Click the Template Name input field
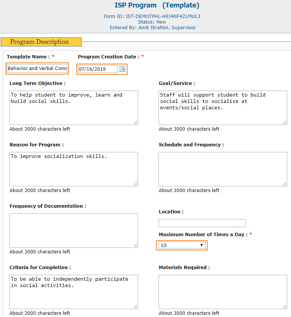This screenshot has height=317, width=291. pyautogui.click(x=37, y=68)
